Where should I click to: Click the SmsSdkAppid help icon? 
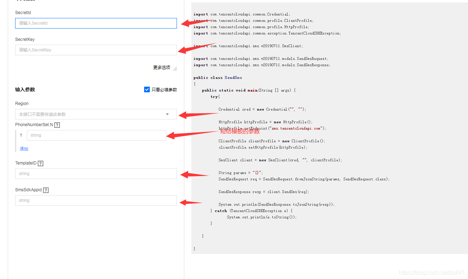tap(46, 190)
